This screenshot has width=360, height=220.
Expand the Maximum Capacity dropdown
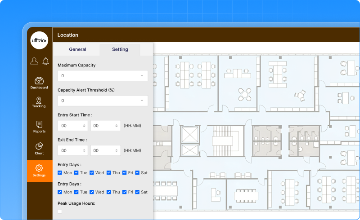click(103, 76)
